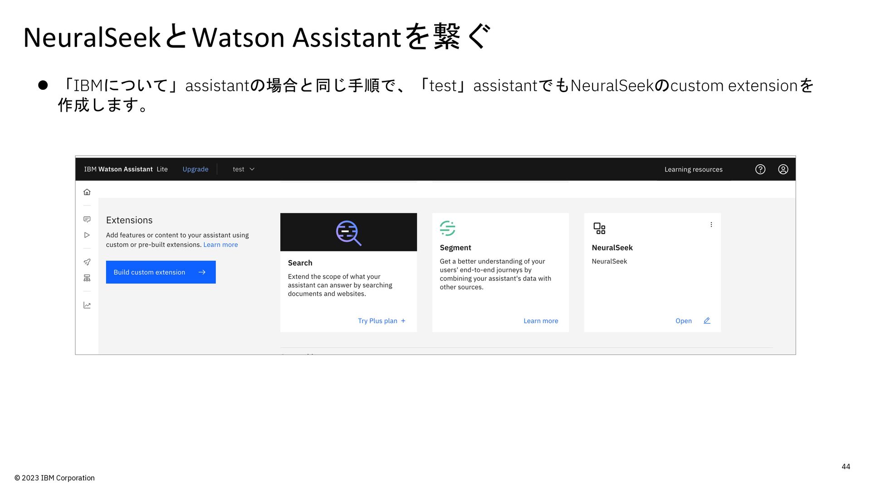The image size is (871, 490).
Task: Open the Home icon in sidebar
Action: pos(87,192)
